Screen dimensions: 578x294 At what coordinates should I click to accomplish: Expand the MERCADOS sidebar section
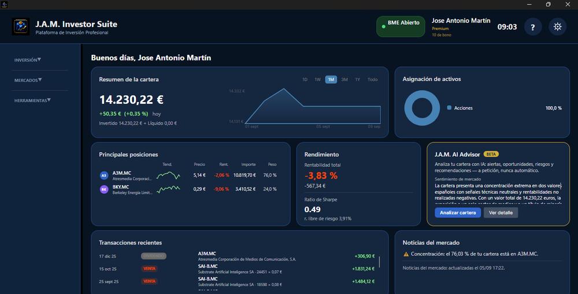(x=28, y=80)
